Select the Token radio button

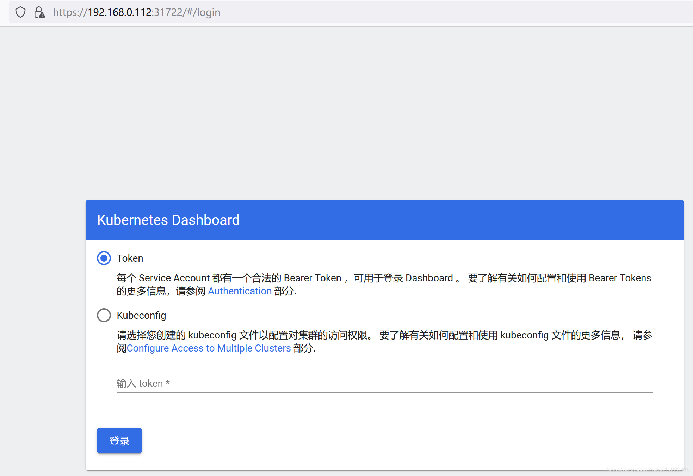(104, 258)
